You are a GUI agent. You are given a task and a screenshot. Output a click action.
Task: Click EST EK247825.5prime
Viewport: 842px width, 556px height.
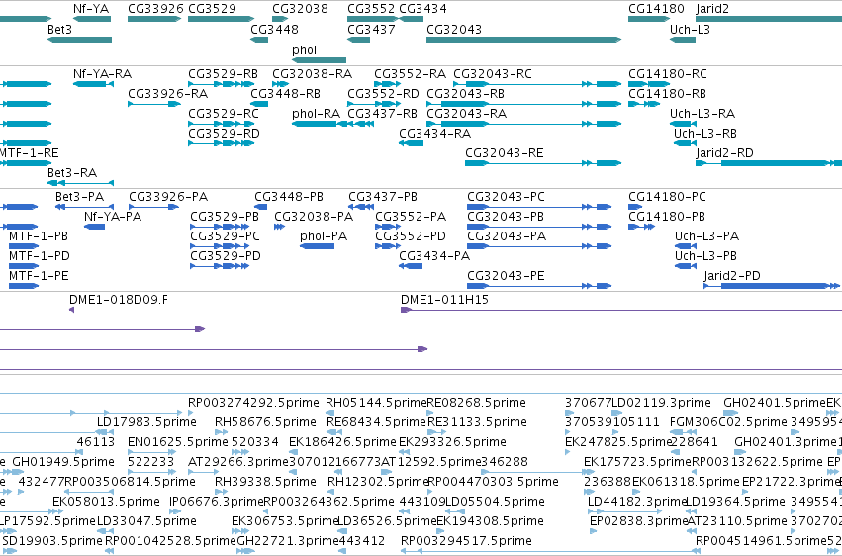[x=618, y=442]
